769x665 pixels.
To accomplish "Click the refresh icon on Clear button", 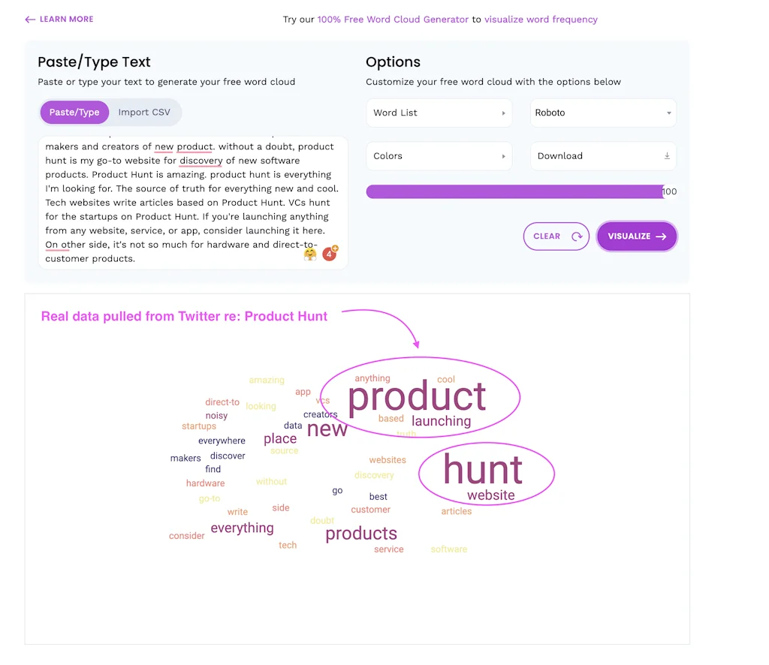I will pos(577,236).
